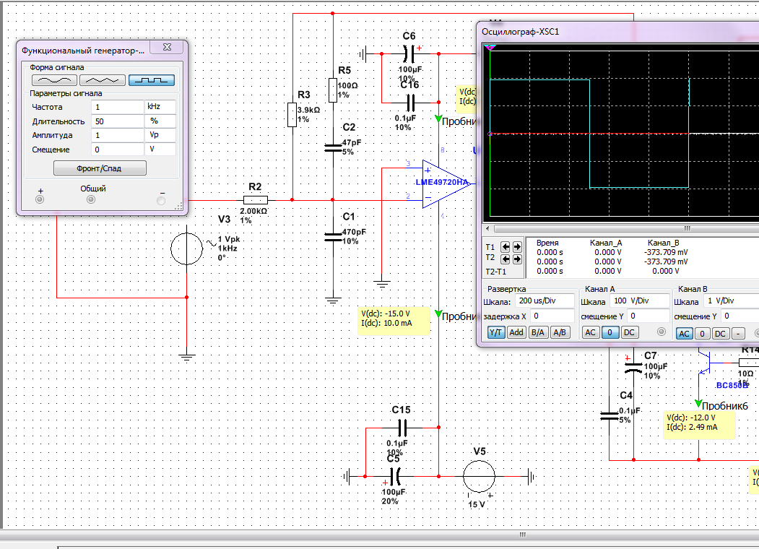Open the Vp amplitude unit selector

pos(160,135)
